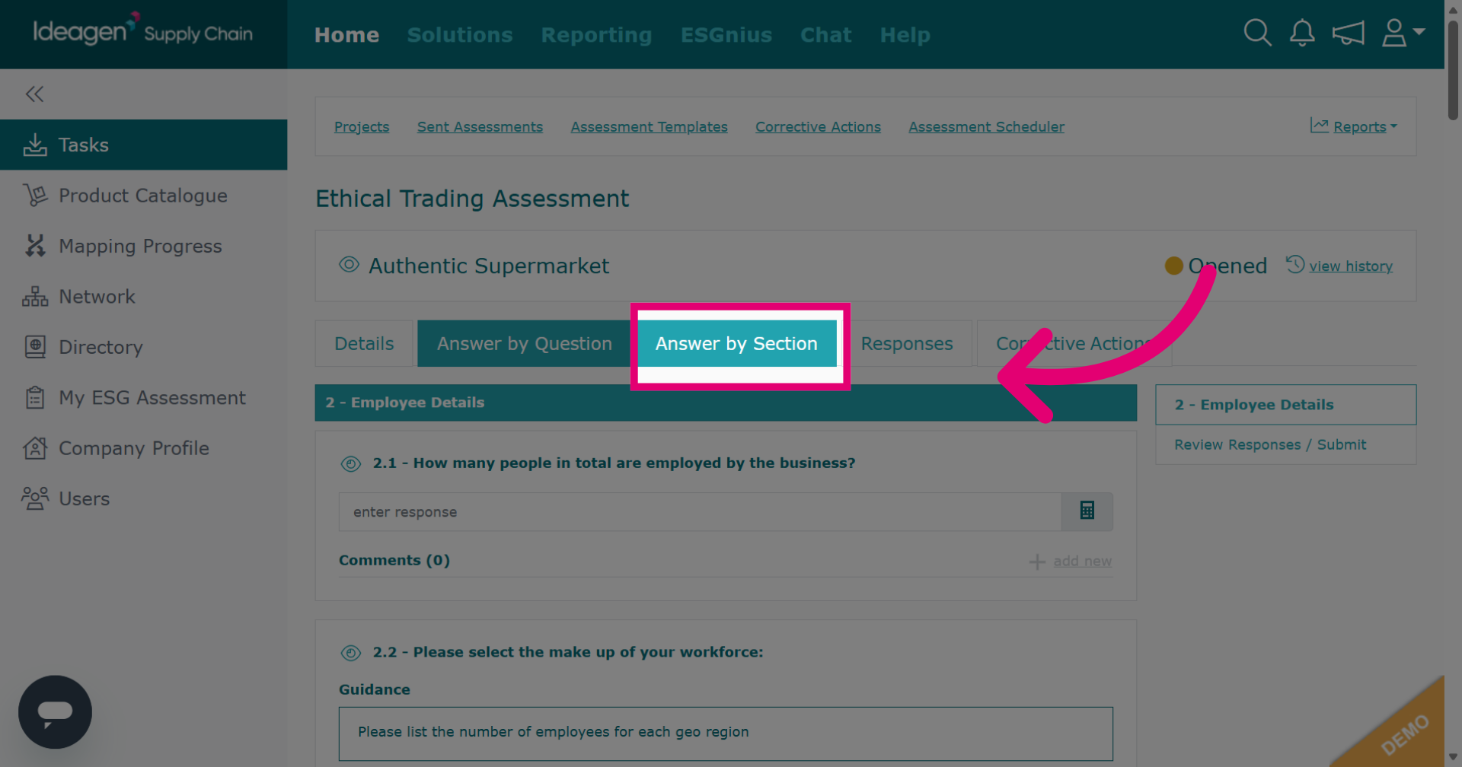Click the Directory icon
This screenshot has height=767, width=1462.
point(35,347)
